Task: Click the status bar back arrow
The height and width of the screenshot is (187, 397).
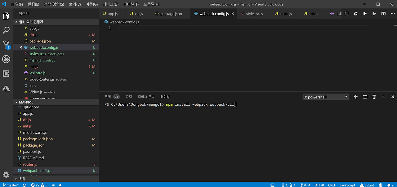Action: (x=53, y=185)
